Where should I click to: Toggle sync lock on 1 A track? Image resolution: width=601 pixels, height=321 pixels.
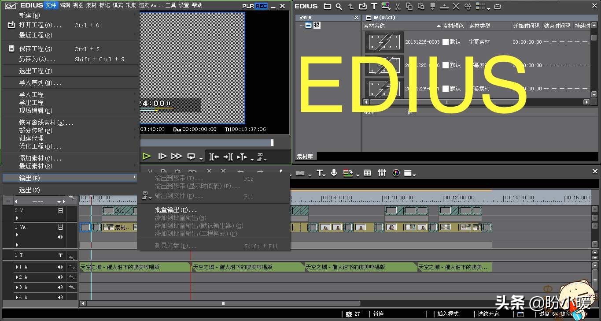pyautogui.click(x=72, y=267)
